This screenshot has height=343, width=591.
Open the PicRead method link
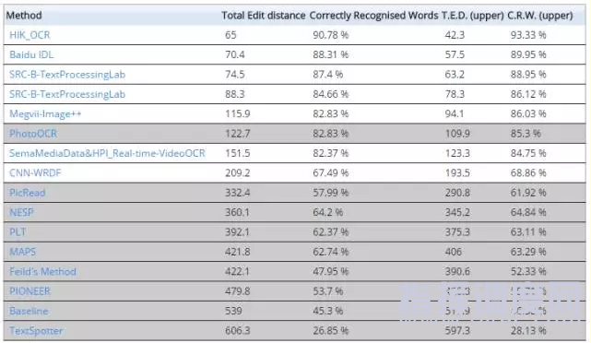pos(27,193)
